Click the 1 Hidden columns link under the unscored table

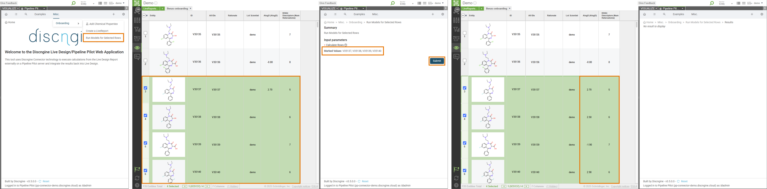point(233,186)
